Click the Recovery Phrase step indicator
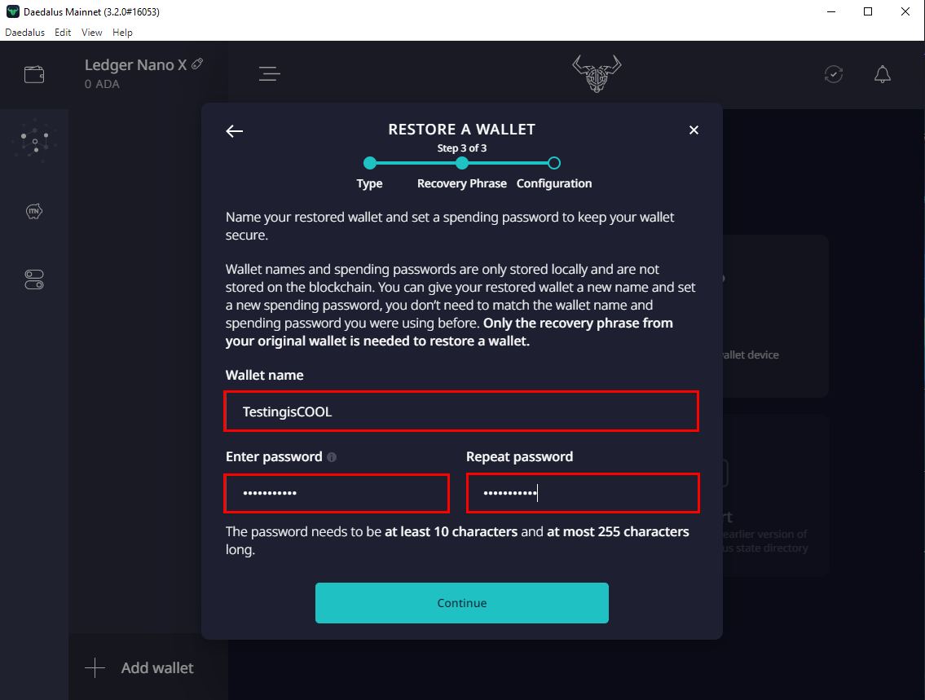The image size is (925, 700). 462,163
